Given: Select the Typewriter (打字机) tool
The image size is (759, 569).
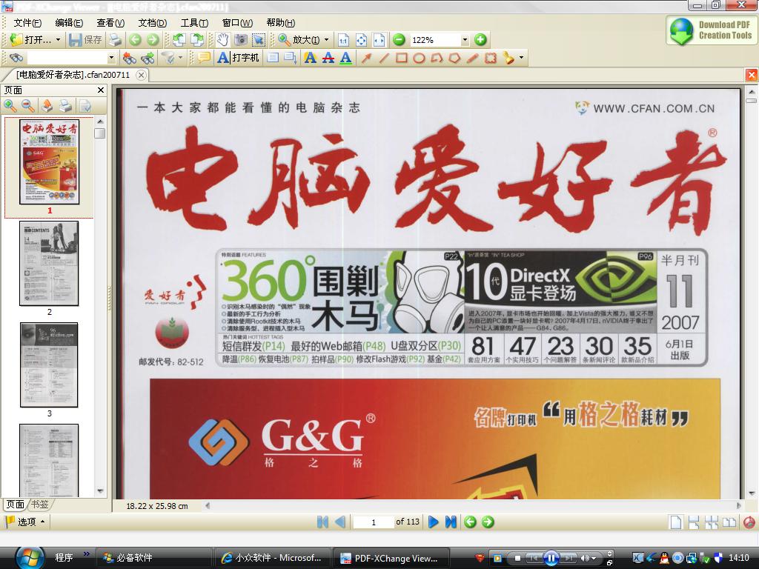Looking at the screenshot, I should pos(238,58).
